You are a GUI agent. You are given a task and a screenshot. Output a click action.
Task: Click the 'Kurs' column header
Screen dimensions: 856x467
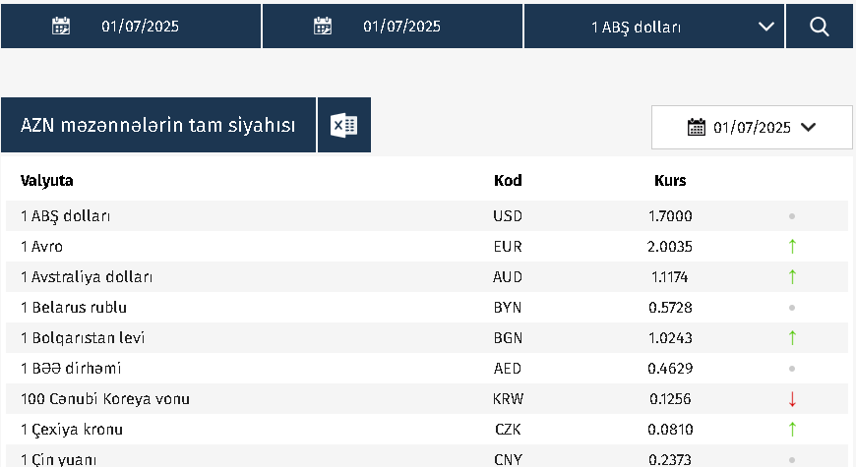(670, 181)
